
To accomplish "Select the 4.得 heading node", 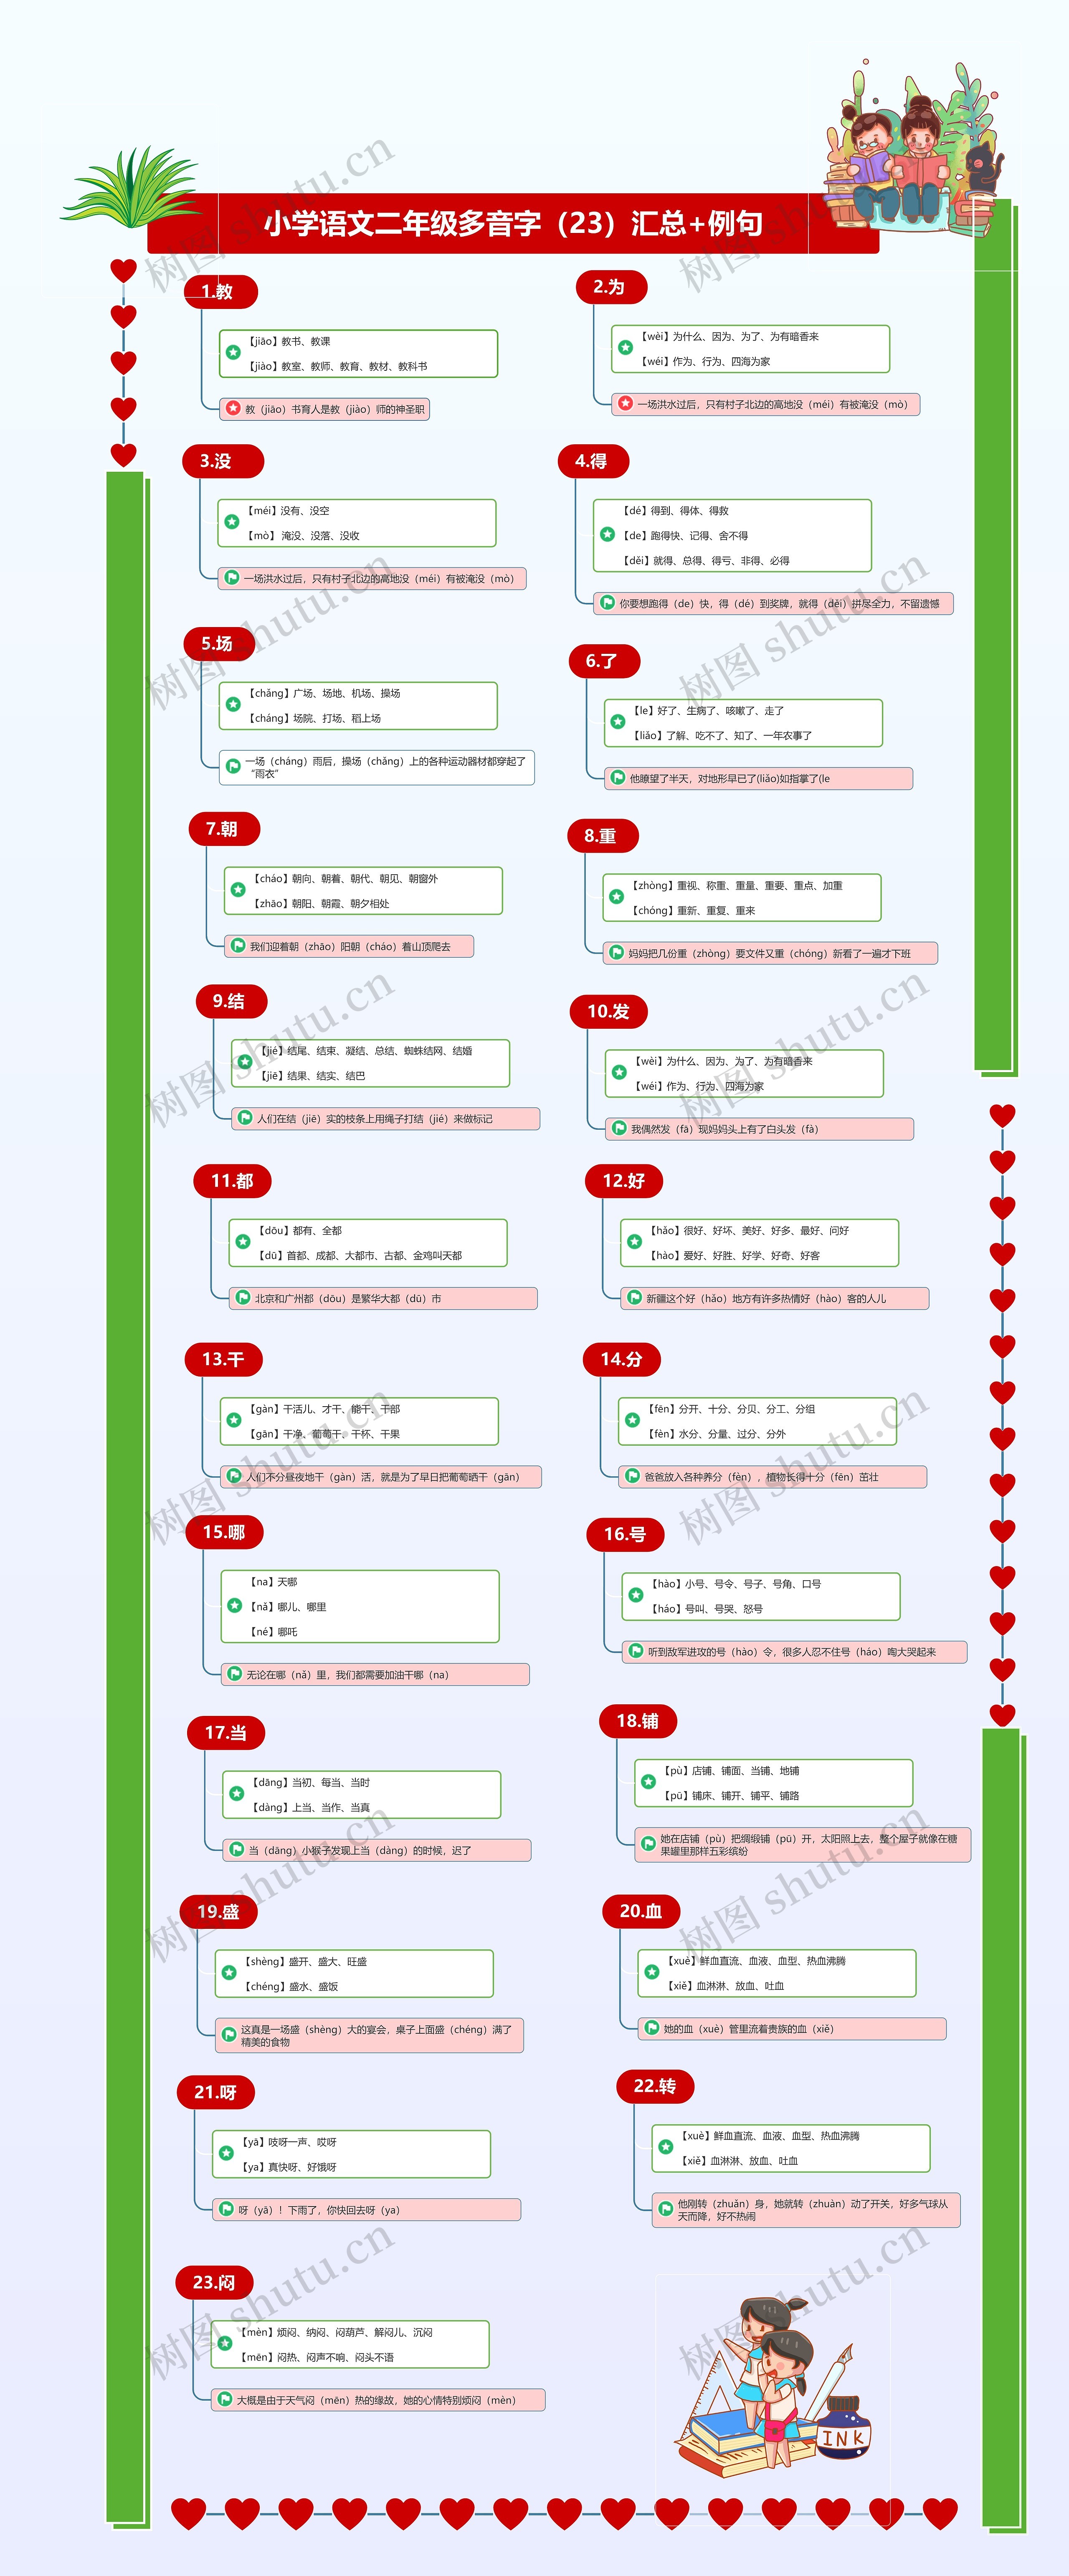I will click(x=593, y=461).
